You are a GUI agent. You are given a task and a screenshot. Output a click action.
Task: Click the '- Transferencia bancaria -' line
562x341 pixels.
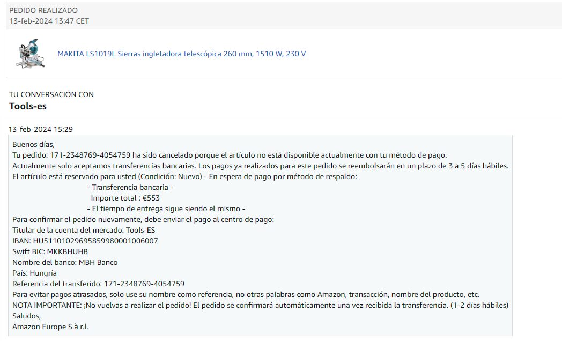tap(130, 187)
